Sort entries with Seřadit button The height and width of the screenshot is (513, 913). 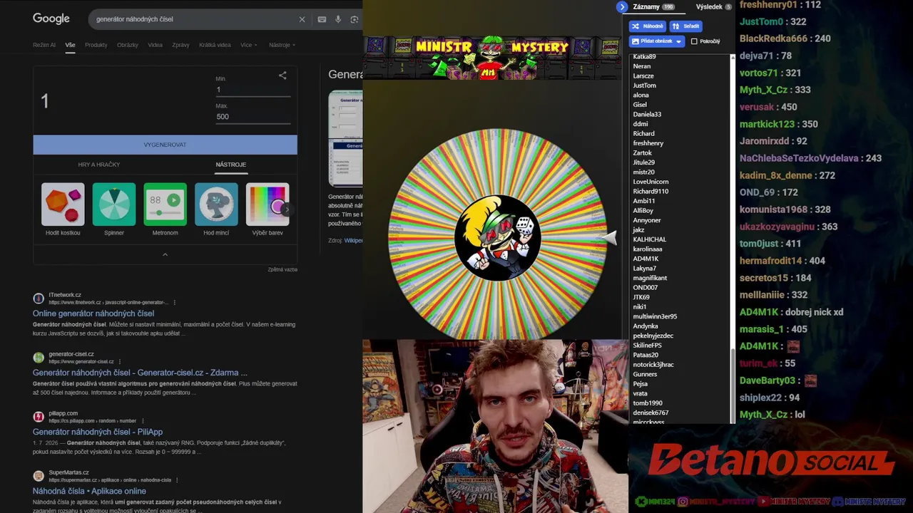coord(686,26)
